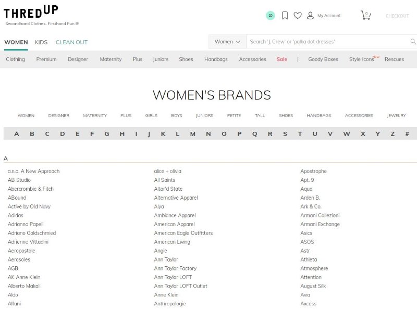The width and height of the screenshot is (417, 309).
Task: Jump to letter B brands
Action: tap(32, 134)
